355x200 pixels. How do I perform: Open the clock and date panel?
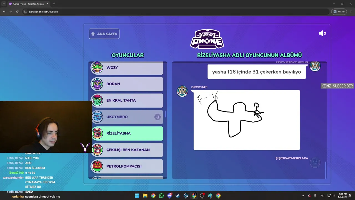(x=343, y=196)
